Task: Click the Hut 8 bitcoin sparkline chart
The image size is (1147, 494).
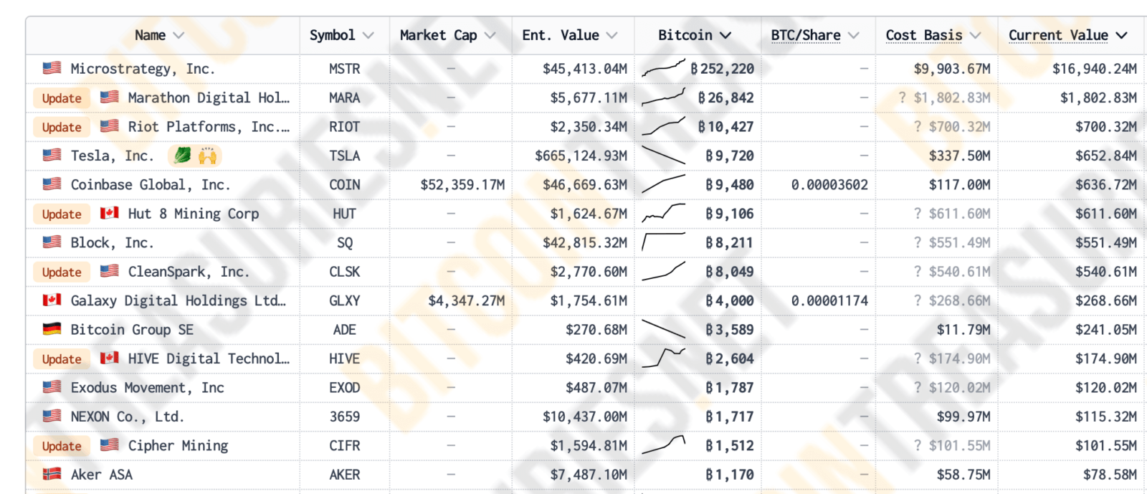Action: (663, 214)
